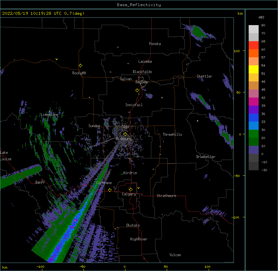Click the yellow diamond marker southwest of RedDeer
This screenshot has width=278, height=271.
(137, 90)
